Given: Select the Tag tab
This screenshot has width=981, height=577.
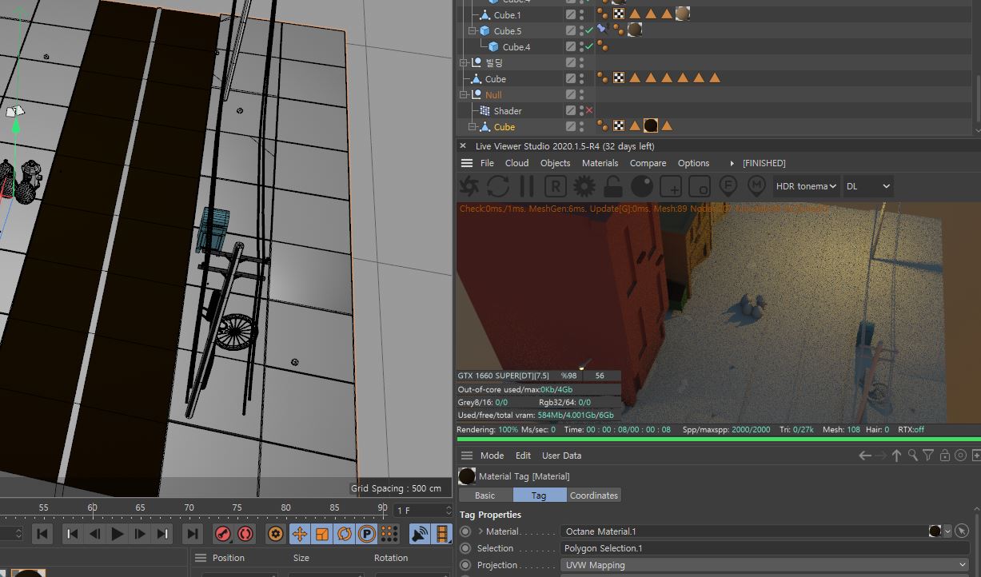Looking at the screenshot, I should (x=539, y=495).
